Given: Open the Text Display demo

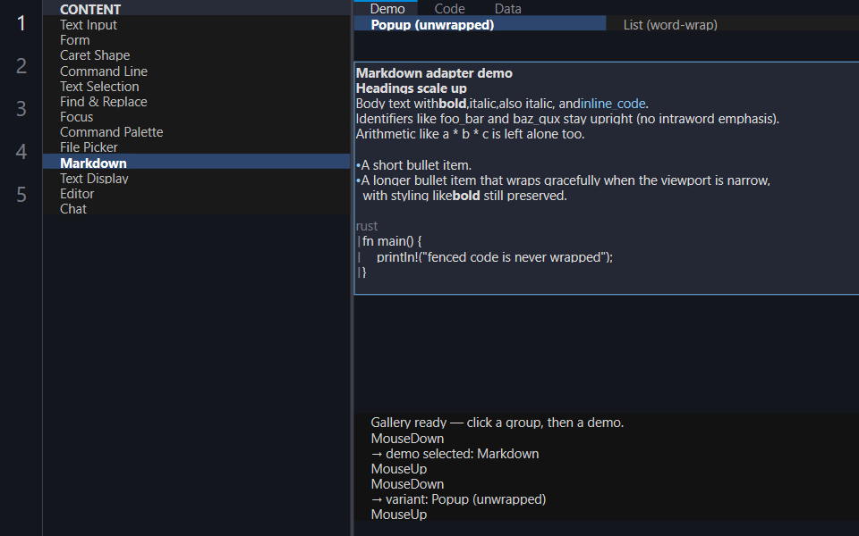Looking at the screenshot, I should pos(196,179).
